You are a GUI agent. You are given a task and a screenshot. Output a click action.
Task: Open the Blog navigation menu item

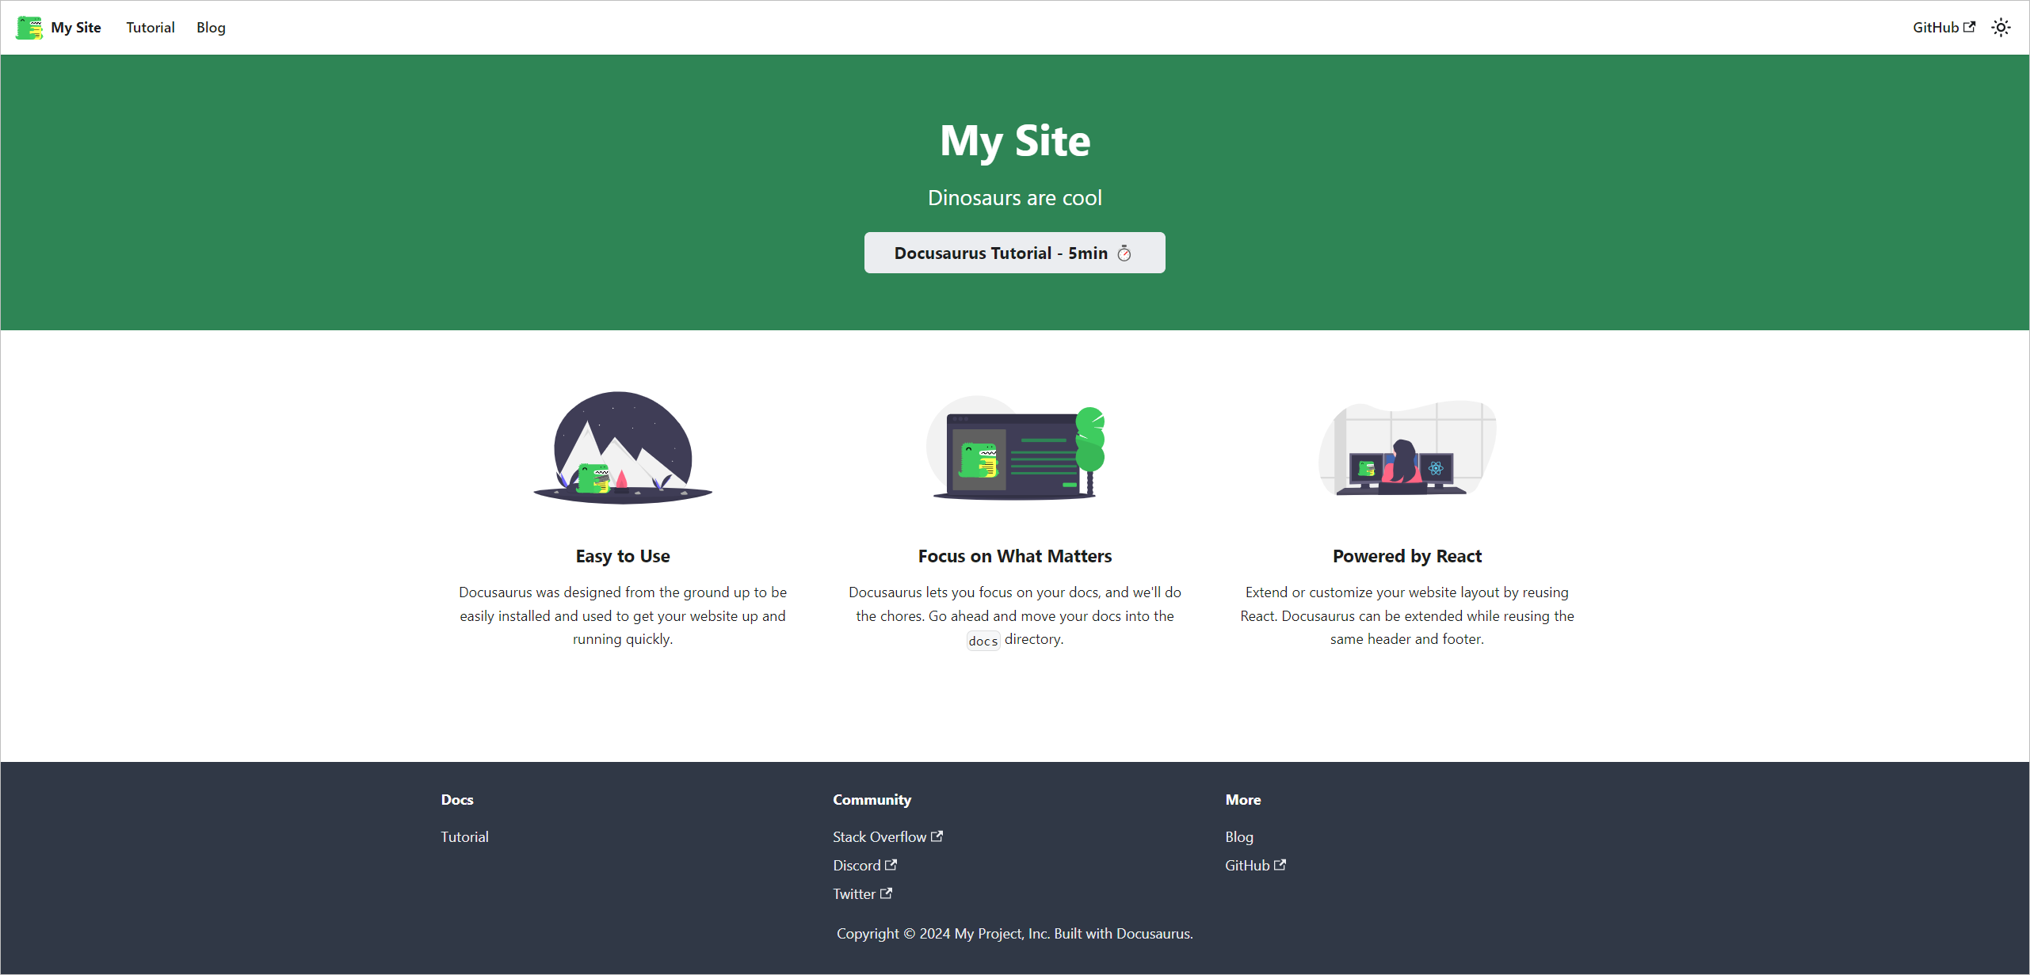click(211, 27)
